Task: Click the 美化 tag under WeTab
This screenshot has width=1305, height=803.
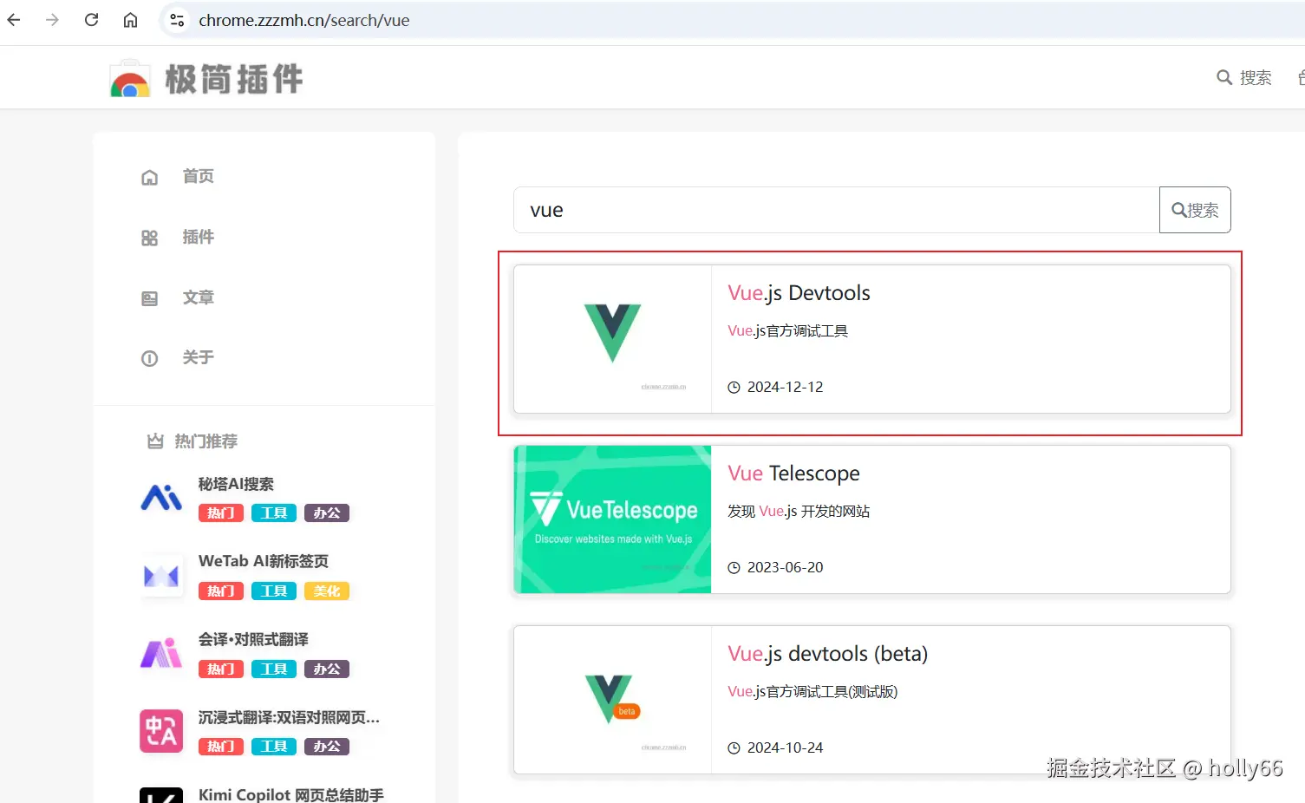Action: click(327, 591)
